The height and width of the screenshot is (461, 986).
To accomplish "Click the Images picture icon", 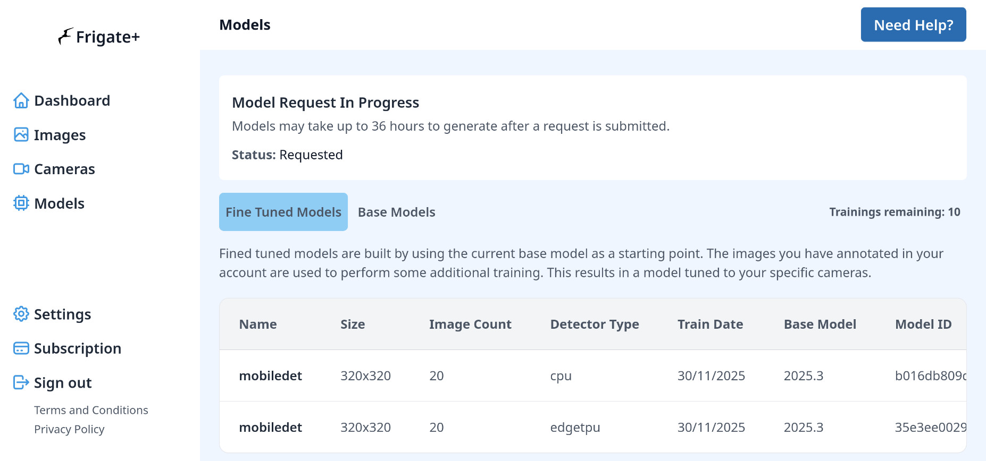I will pos(21,135).
